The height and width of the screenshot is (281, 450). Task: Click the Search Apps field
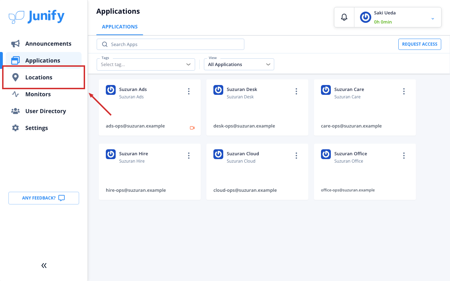(171, 44)
